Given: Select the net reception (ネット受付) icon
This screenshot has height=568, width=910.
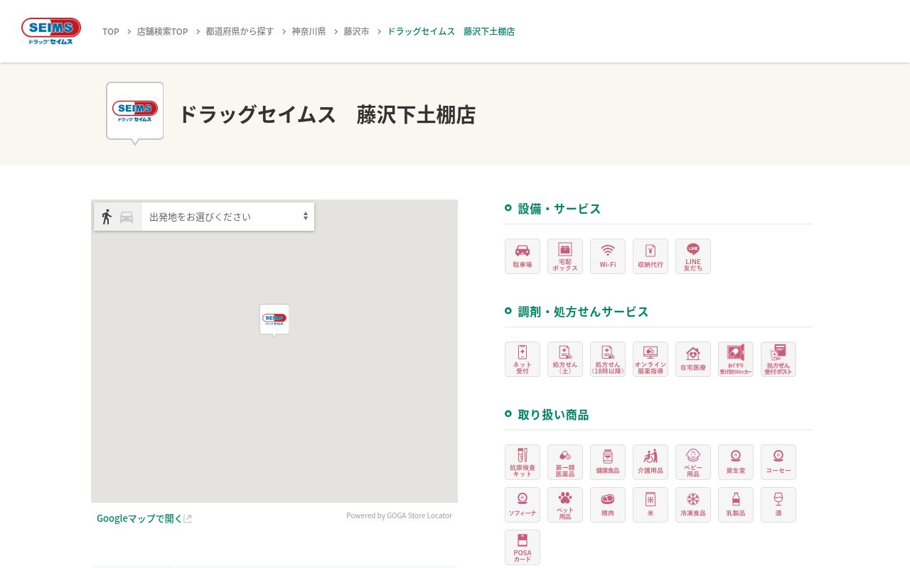Looking at the screenshot, I should click(523, 359).
